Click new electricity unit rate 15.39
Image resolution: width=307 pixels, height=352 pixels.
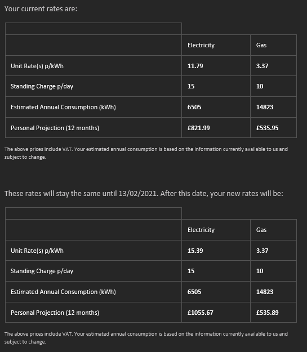195,251
